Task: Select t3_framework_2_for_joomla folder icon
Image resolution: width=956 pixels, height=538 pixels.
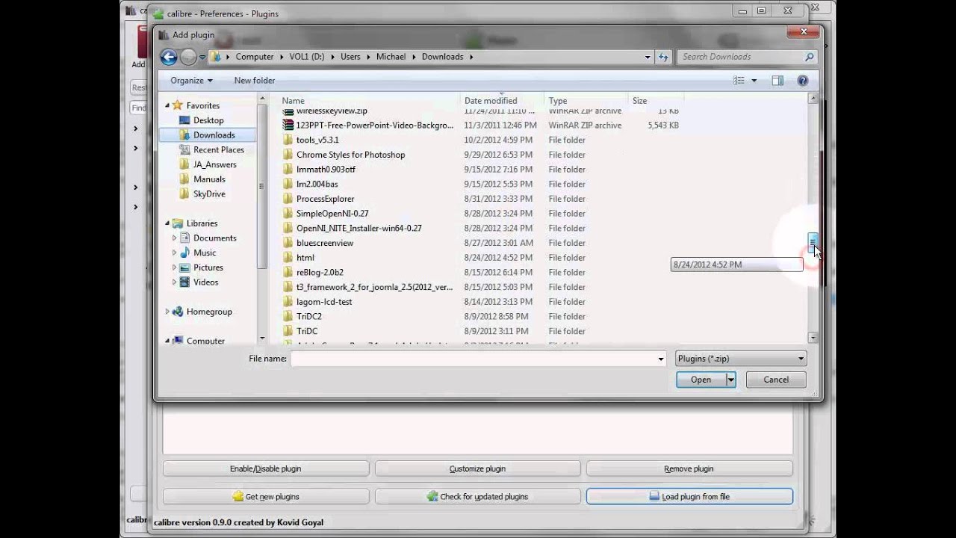Action: 288,287
